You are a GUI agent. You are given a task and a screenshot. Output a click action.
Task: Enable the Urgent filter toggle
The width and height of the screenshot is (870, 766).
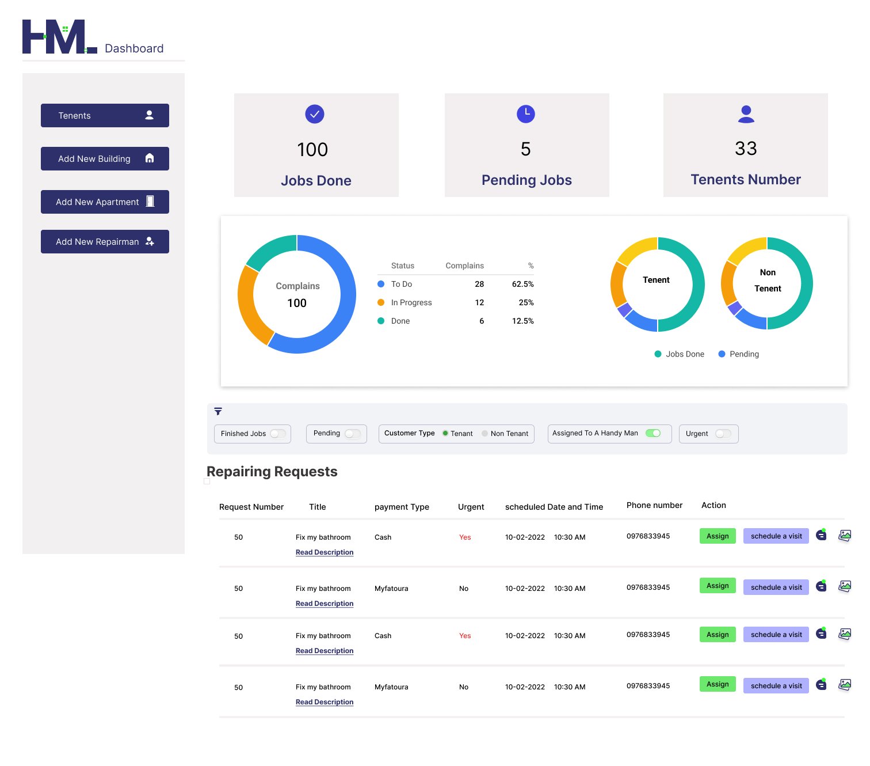click(723, 434)
